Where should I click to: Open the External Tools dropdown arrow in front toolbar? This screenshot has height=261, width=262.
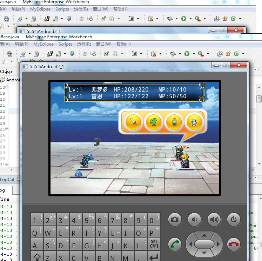[x=208, y=54]
